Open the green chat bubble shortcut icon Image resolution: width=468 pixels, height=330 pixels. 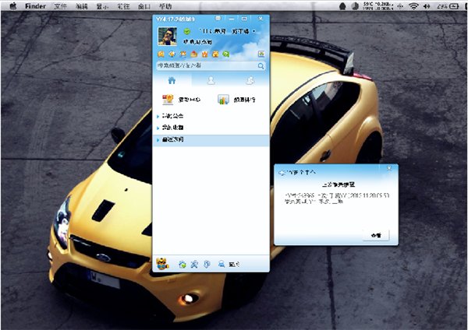226,54
